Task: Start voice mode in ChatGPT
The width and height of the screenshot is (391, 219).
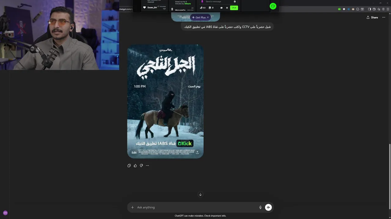Action: (x=268, y=207)
